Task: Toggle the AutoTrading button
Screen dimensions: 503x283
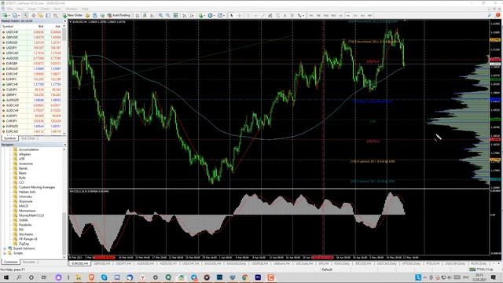Action: coord(119,15)
